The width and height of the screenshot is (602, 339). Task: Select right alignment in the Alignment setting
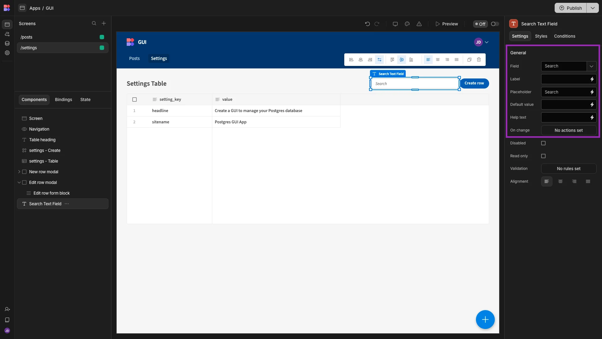pos(574,181)
